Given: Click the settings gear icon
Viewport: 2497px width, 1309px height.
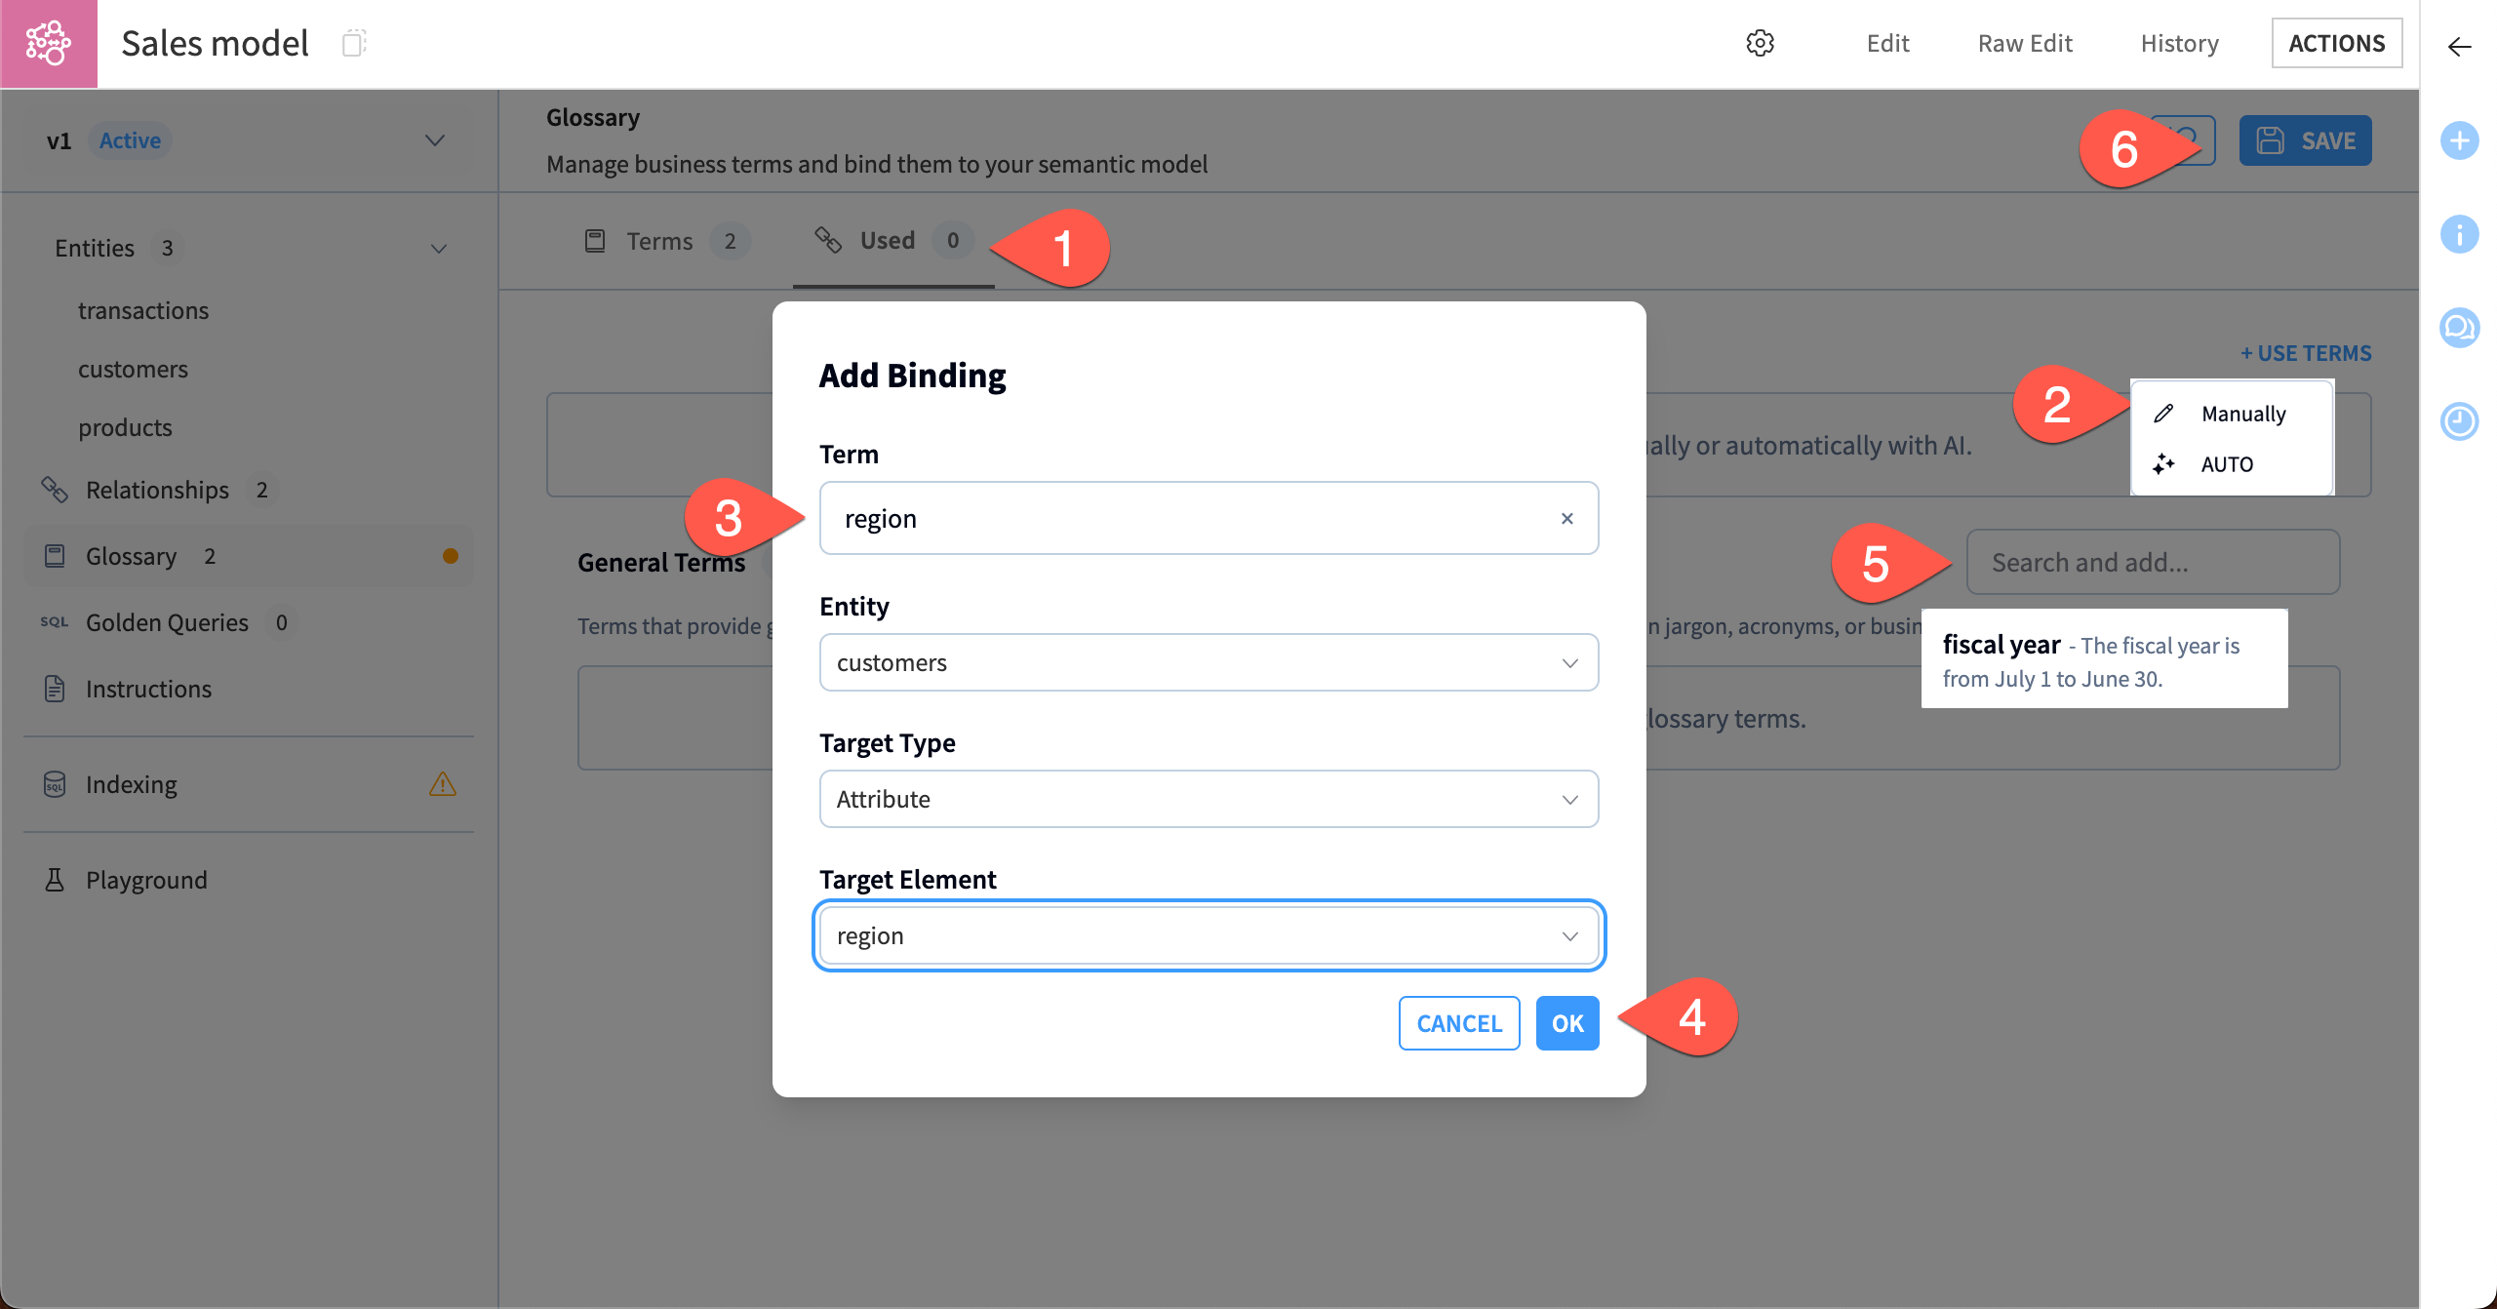Looking at the screenshot, I should pos(1760,43).
